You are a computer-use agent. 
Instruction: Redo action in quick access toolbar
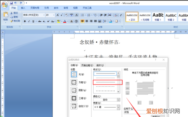click(21, 3)
